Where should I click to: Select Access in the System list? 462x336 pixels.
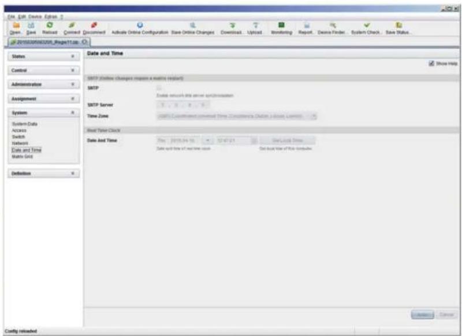(19, 130)
